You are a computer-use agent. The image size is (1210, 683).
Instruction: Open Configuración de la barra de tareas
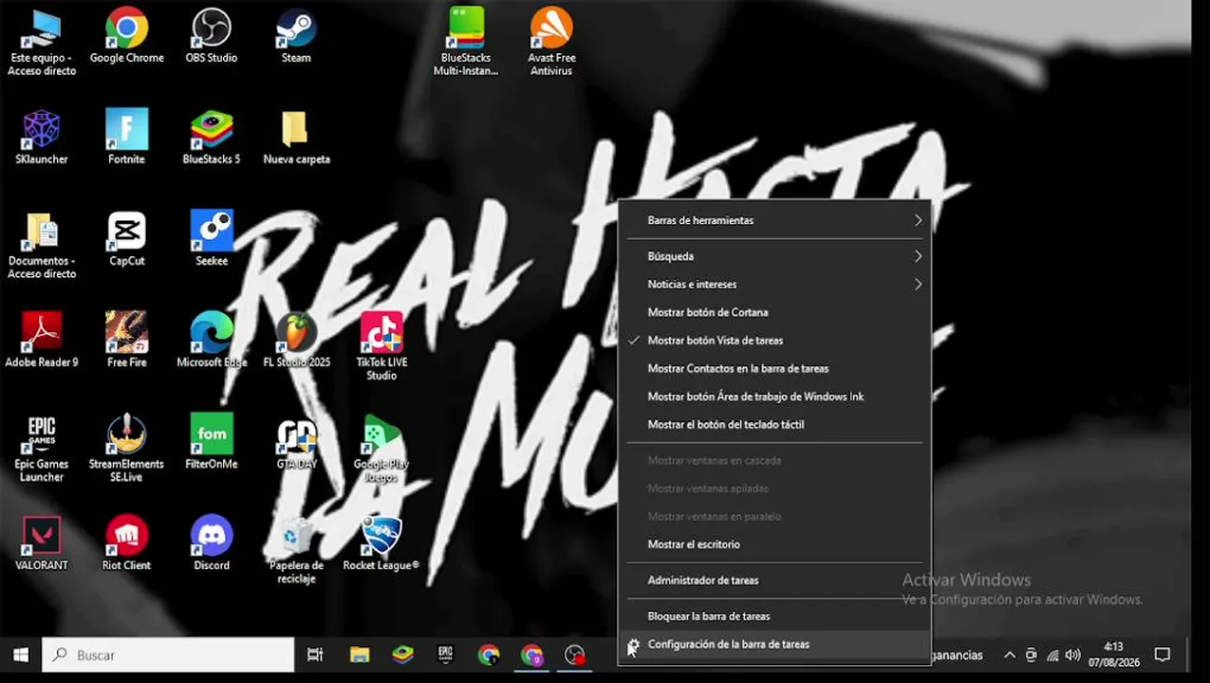point(774,645)
